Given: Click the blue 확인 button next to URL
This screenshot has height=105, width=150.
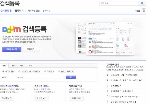Looking at the screenshot, I should pos(71,77).
